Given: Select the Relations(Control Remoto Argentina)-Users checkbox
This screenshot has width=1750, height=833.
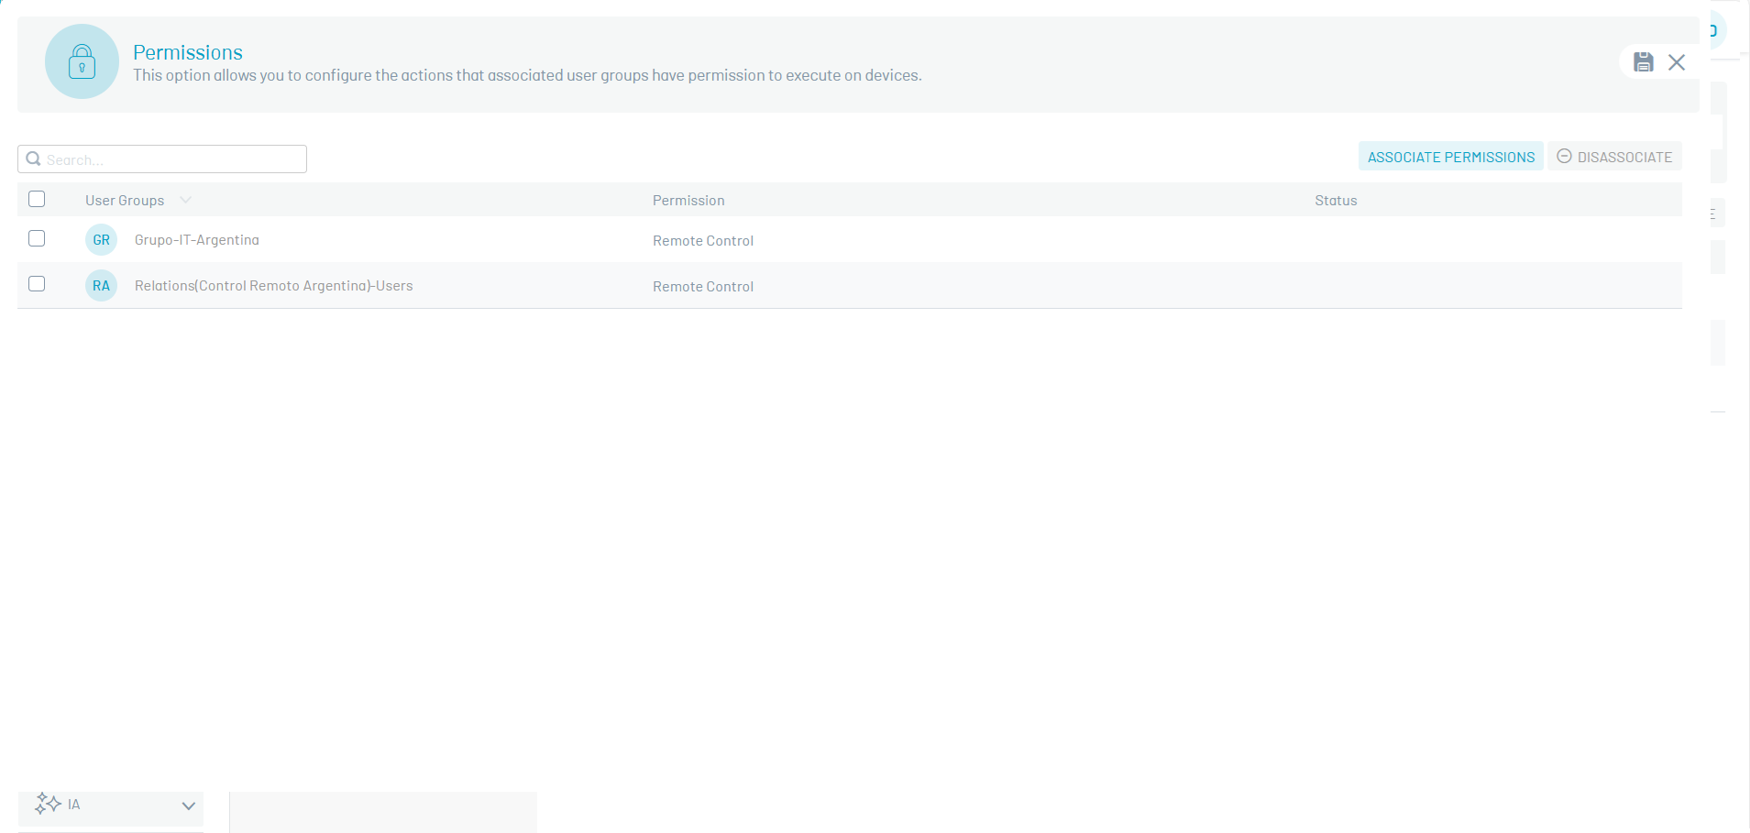Looking at the screenshot, I should [37, 284].
